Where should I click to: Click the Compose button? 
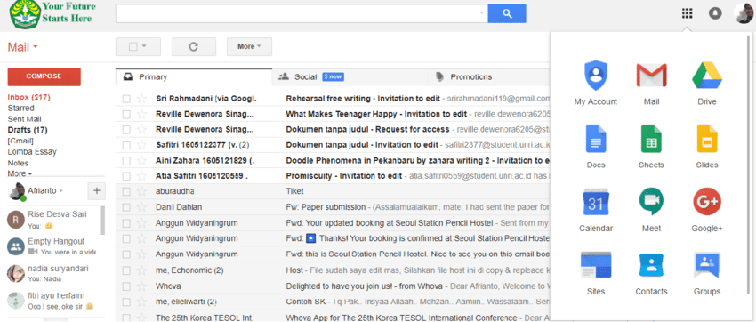[44, 76]
